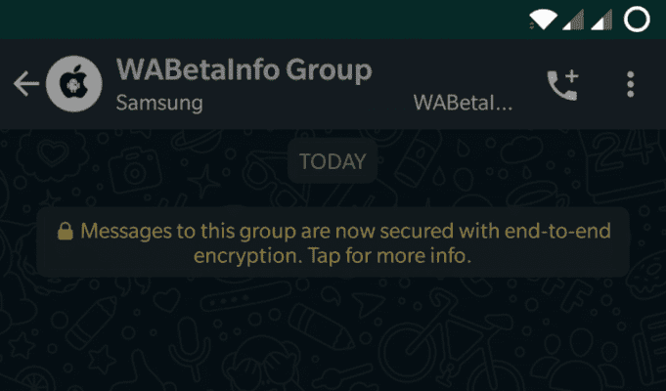Open the three-dot overflow menu
The width and height of the screenshot is (666, 391).
[x=631, y=84]
